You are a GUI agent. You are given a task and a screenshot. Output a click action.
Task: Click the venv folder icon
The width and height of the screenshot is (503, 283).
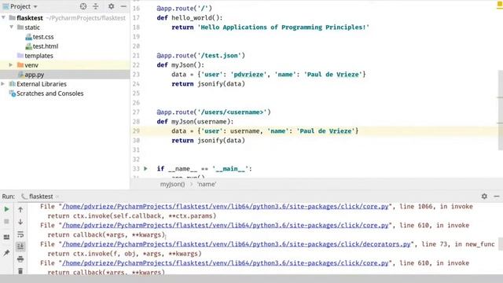click(20, 65)
